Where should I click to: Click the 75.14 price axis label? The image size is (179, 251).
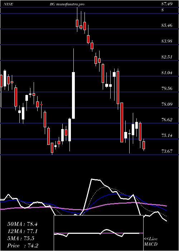(167, 136)
